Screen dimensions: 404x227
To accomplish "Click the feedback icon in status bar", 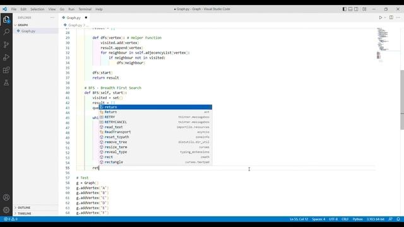I will [x=391, y=219].
